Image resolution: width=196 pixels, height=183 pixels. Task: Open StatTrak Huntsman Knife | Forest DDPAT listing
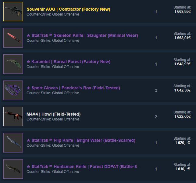[84, 167]
